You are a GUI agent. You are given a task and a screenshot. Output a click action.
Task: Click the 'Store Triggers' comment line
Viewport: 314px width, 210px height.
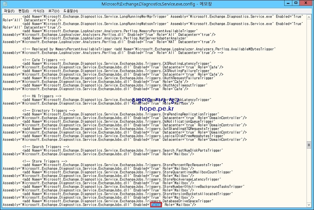coord(45,161)
